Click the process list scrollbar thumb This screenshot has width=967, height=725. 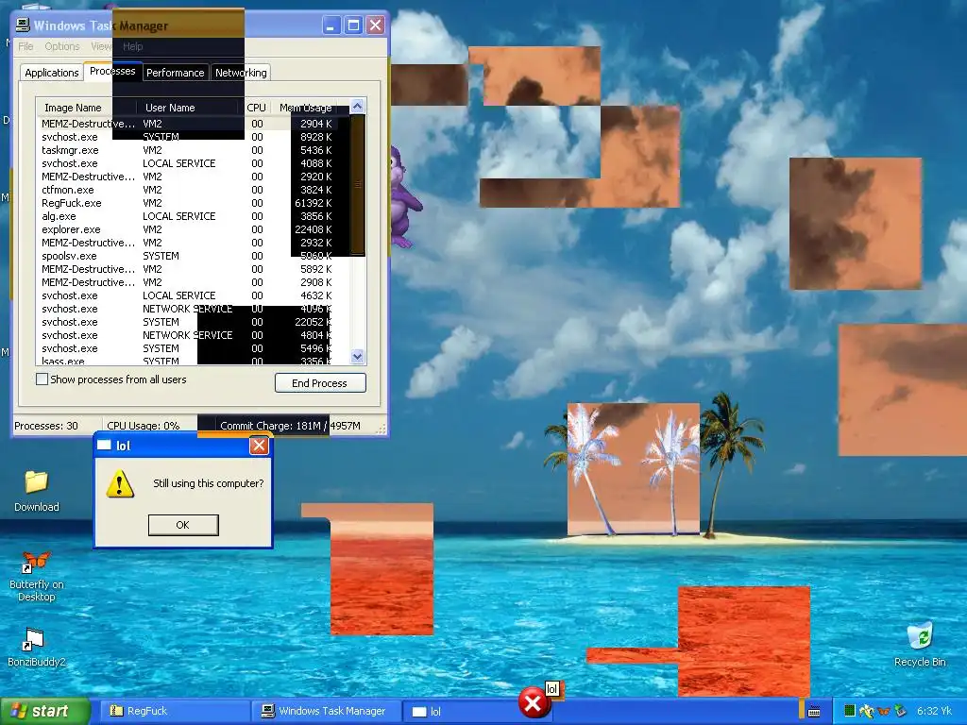(357, 184)
